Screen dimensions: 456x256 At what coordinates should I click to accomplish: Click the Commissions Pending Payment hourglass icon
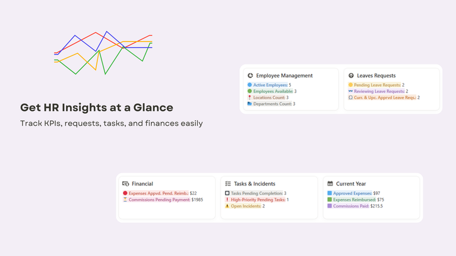125,200
